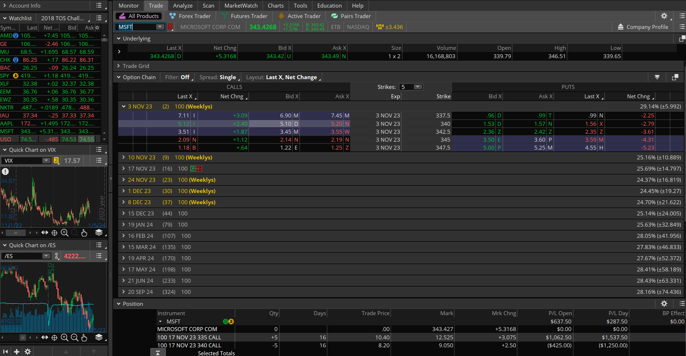This screenshot has width=686, height=356.
Task: Click the /ES chart horizontal scrollbar thumb
Action: (22, 337)
